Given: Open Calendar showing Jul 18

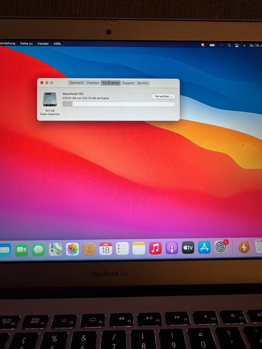Looking at the screenshot, I should pyautogui.click(x=106, y=249).
